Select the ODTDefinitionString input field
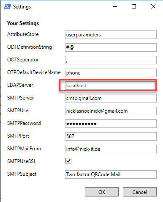The image size is (163, 202). (x=111, y=47)
